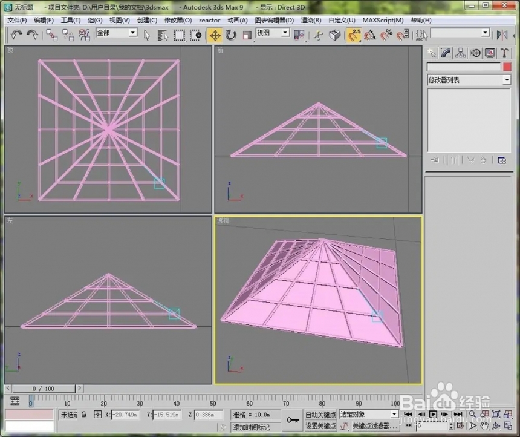Click the Z coordinate field

click(x=208, y=415)
